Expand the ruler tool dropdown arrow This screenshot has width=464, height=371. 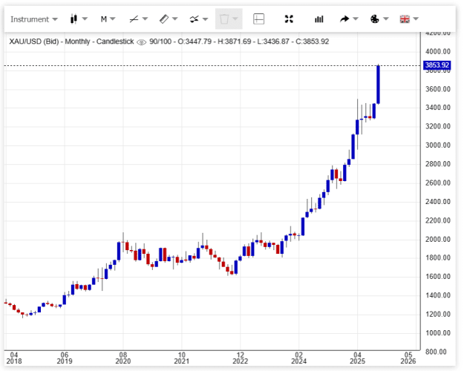[x=175, y=19]
